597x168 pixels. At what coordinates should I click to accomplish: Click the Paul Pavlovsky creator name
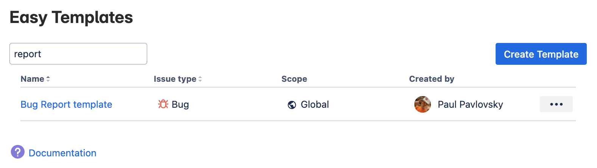pos(470,105)
